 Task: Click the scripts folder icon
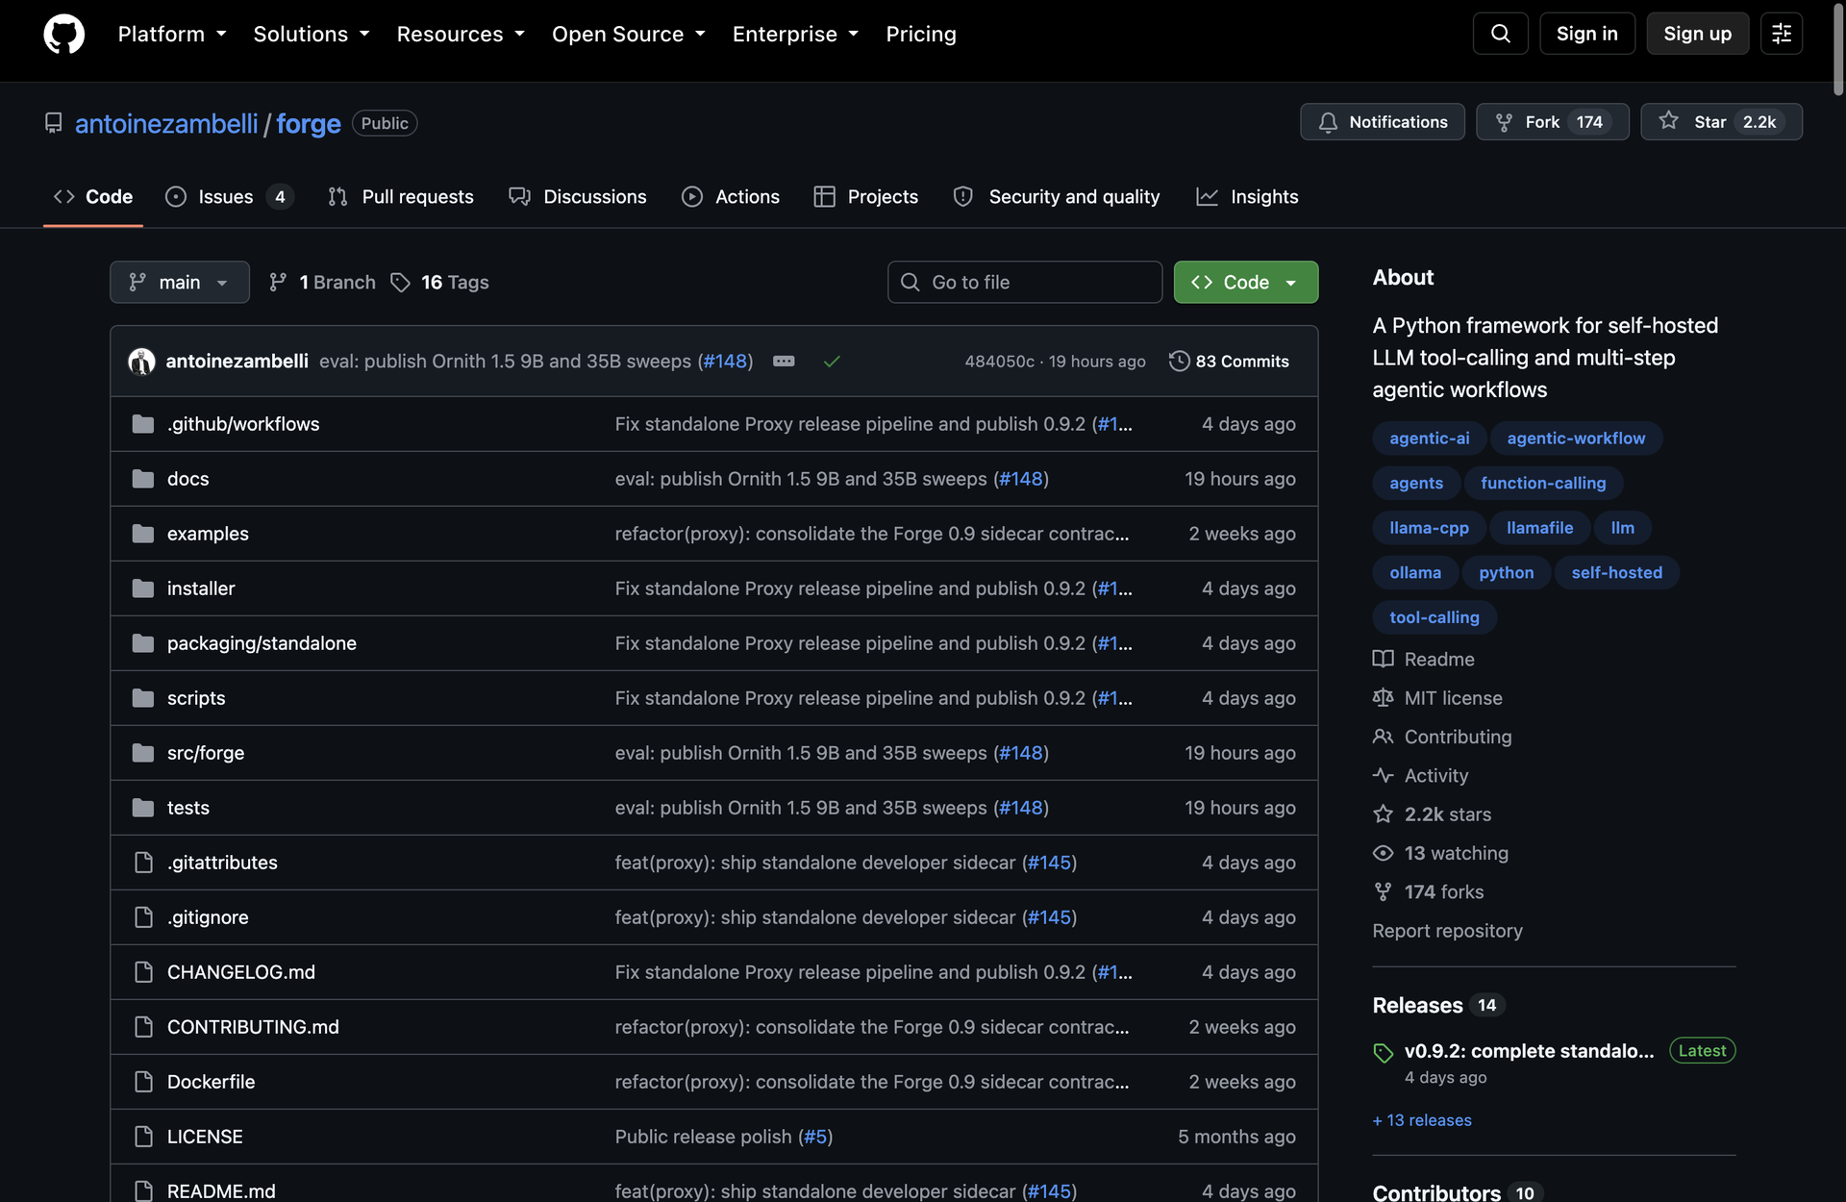tap(143, 698)
